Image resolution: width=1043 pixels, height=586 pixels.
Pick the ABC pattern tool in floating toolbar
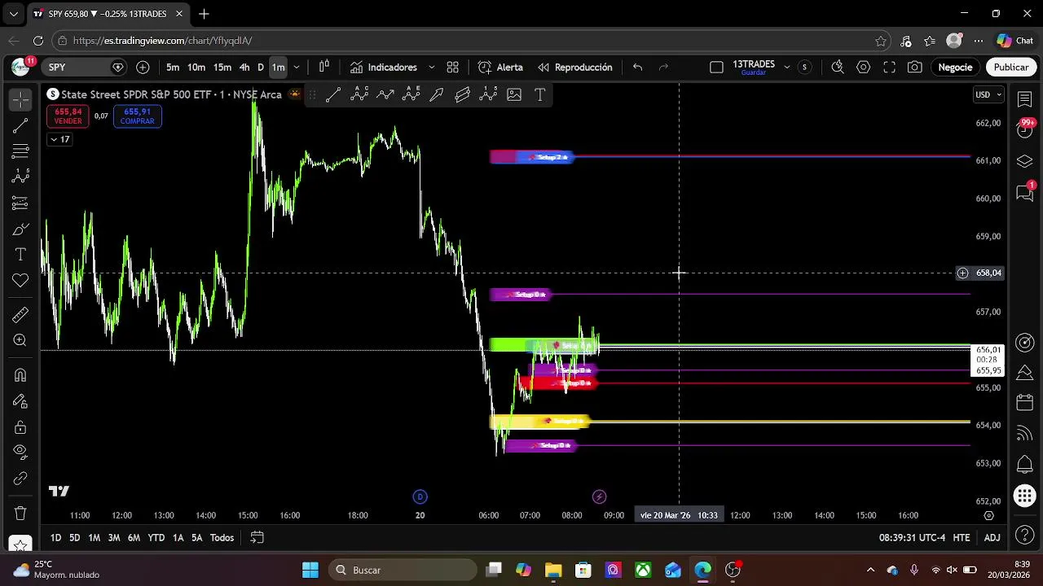[359, 95]
